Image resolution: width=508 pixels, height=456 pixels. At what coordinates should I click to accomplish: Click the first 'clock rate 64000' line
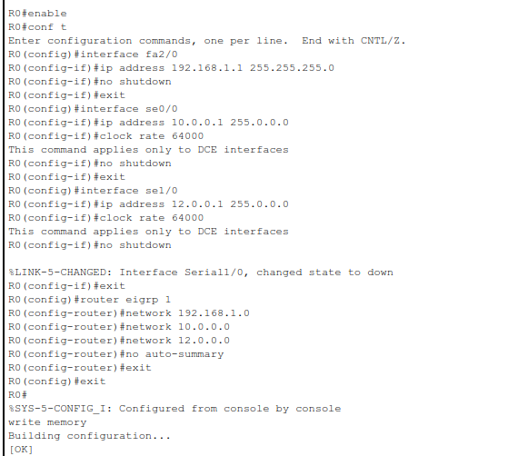coord(106,136)
